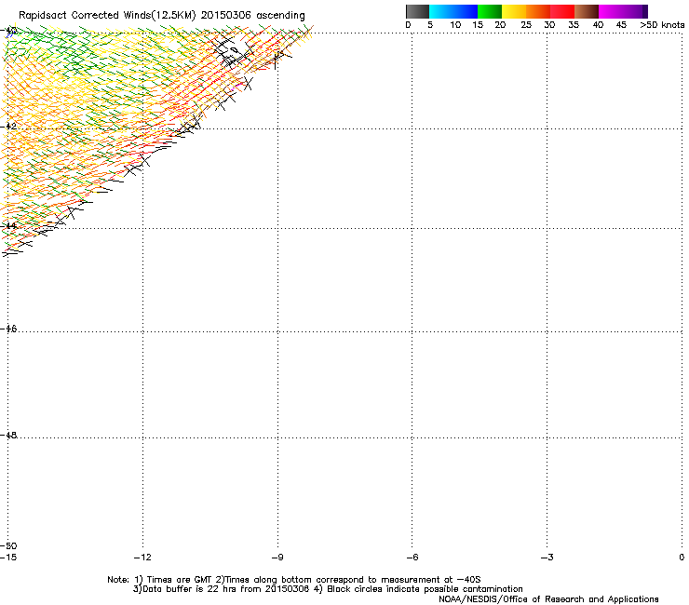
Task: Click the '20150306 ascending' date text
Action: pyautogui.click(x=252, y=15)
